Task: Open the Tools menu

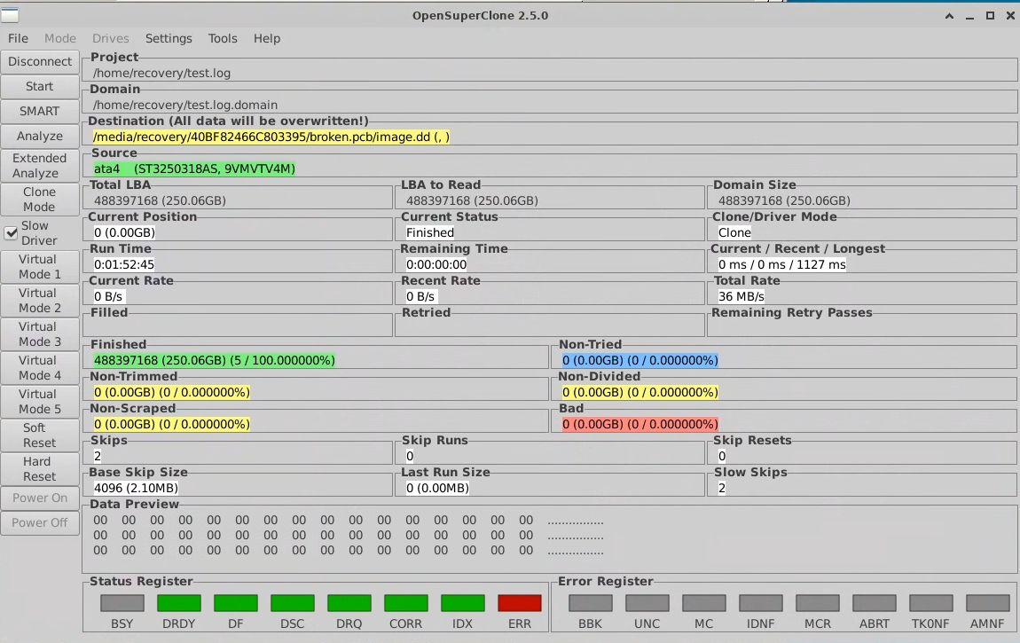Action: point(223,38)
